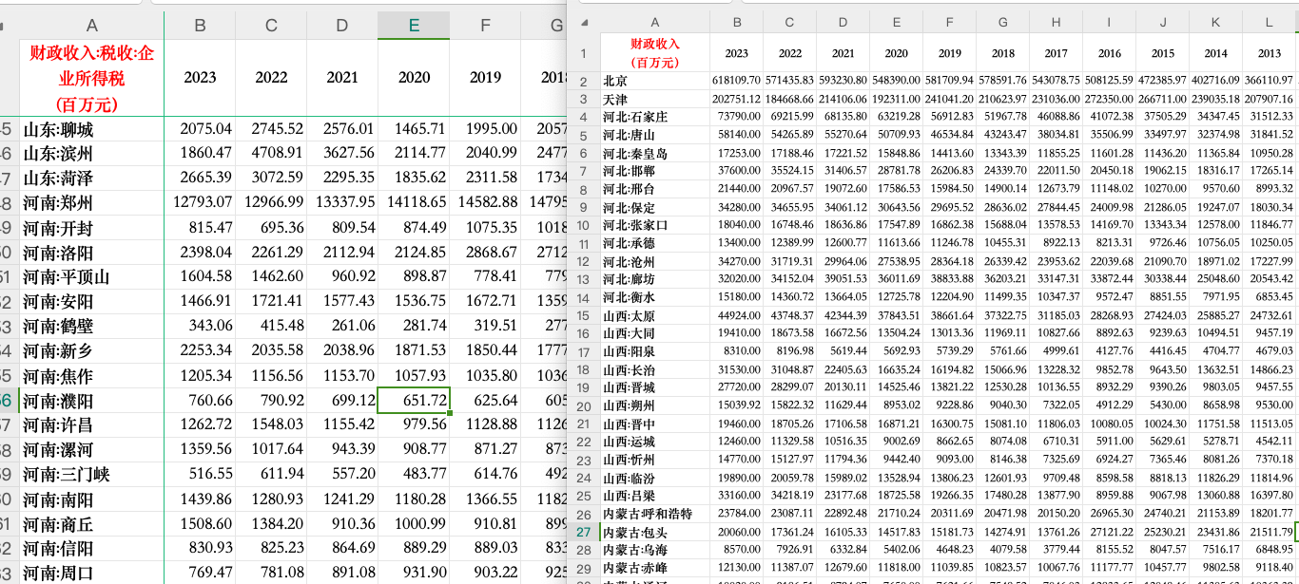The image size is (1299, 584).
Task: Click the cell containing 202751.12
Action: click(736, 100)
